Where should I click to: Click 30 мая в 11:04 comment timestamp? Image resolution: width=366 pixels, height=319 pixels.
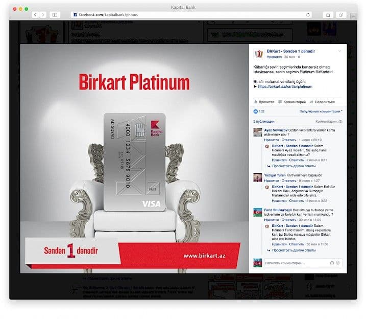(310, 220)
